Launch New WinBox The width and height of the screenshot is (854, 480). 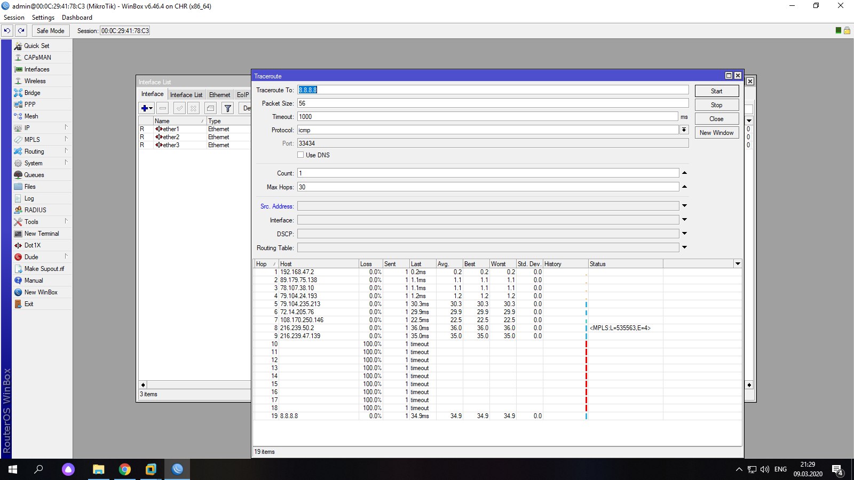point(41,292)
